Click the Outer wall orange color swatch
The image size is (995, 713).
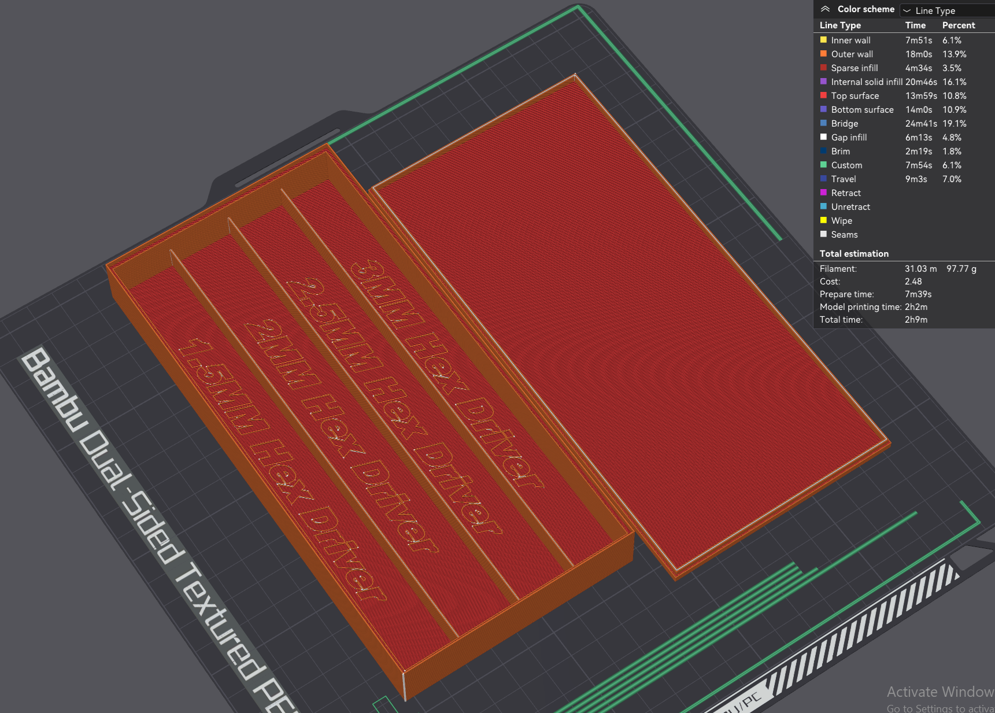(x=823, y=54)
